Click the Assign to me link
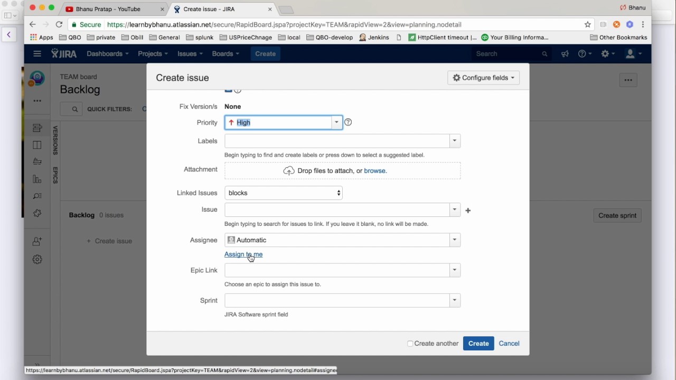This screenshot has width=676, height=380. point(243,254)
